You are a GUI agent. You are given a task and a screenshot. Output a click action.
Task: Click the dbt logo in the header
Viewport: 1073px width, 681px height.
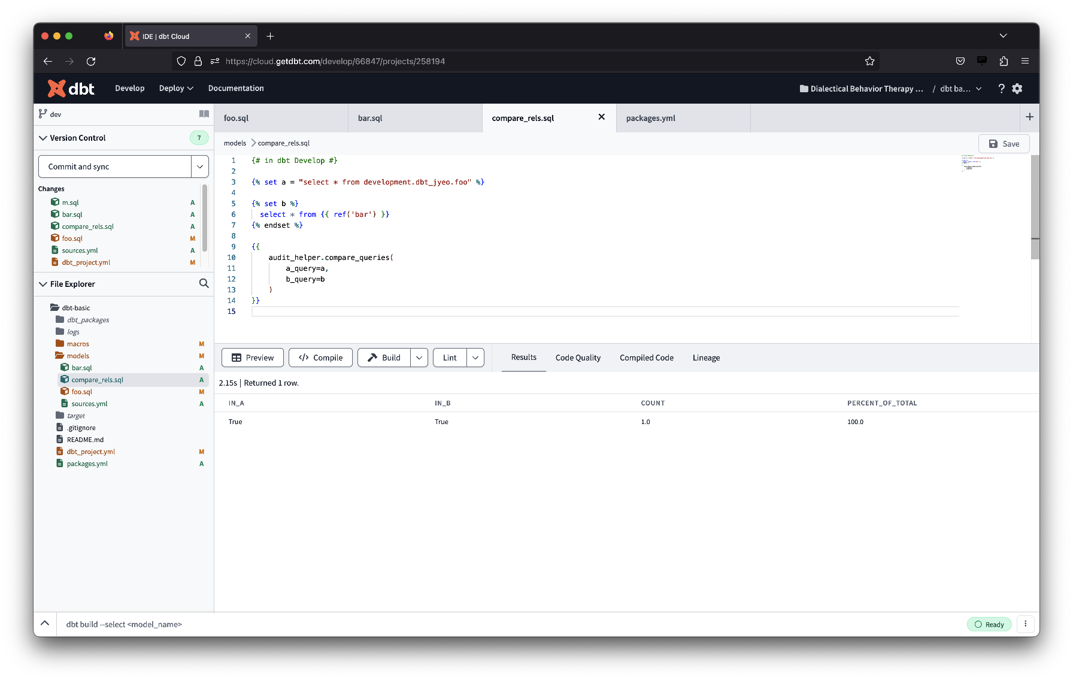coord(70,88)
